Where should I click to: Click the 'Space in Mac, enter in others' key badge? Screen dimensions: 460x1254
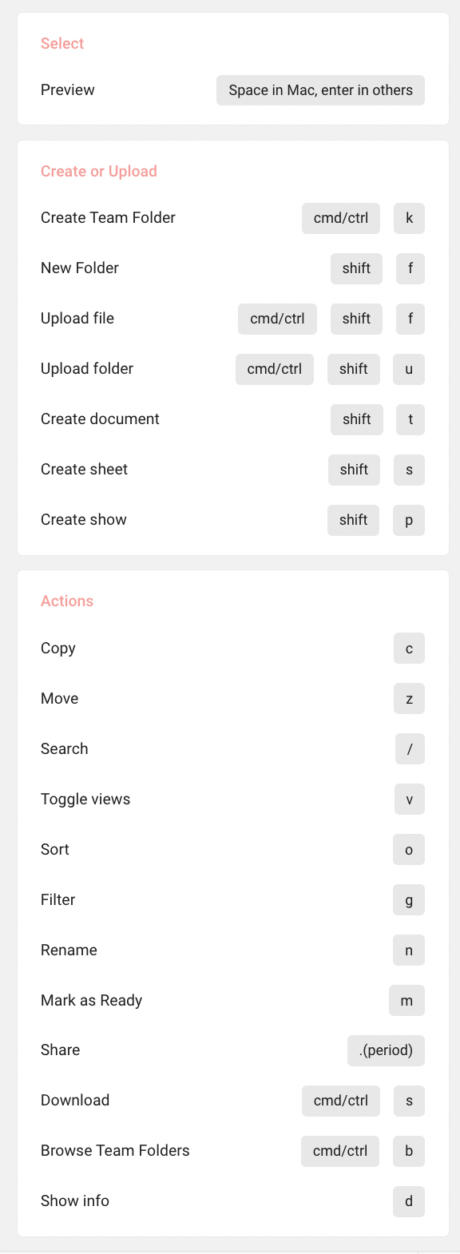[x=320, y=90]
